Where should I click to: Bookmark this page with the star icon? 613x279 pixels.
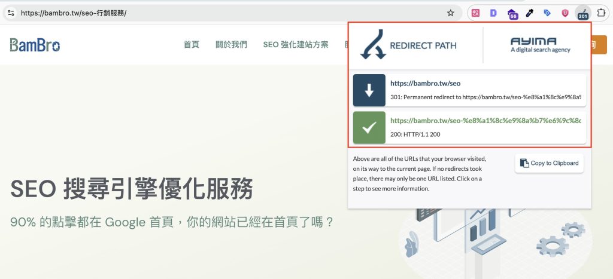450,13
